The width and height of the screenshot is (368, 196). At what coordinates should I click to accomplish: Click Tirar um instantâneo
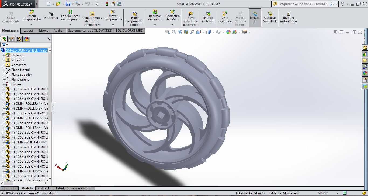click(x=288, y=17)
